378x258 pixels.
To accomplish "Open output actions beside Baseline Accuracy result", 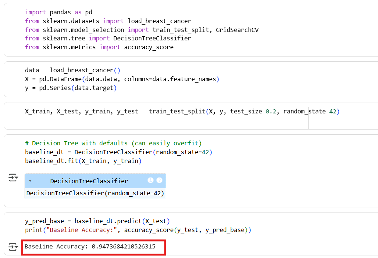I will tap(13, 247).
